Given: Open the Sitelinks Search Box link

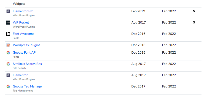Looking at the screenshot, I should coord(27,64).
